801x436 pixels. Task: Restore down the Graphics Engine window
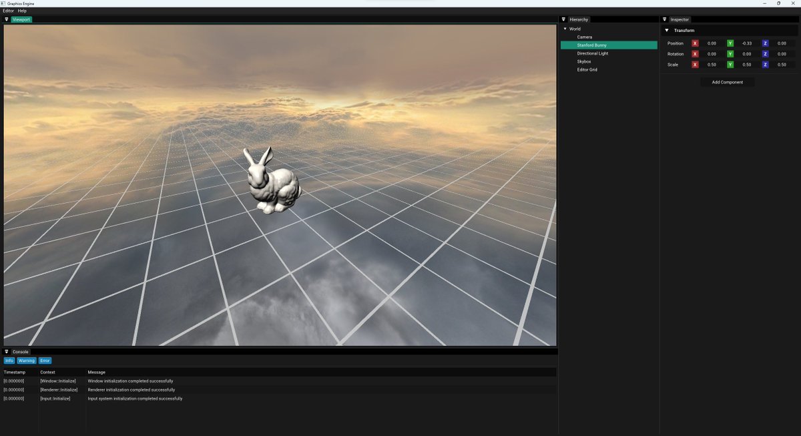pyautogui.click(x=778, y=3)
